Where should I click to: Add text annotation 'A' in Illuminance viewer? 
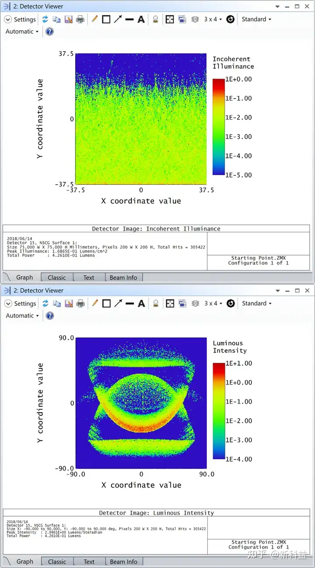pyautogui.click(x=141, y=19)
